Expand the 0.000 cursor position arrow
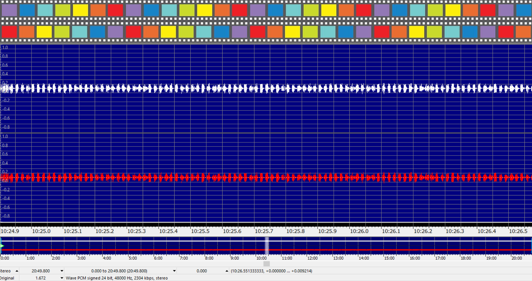Screen dimensions: 532x281 point(227,271)
